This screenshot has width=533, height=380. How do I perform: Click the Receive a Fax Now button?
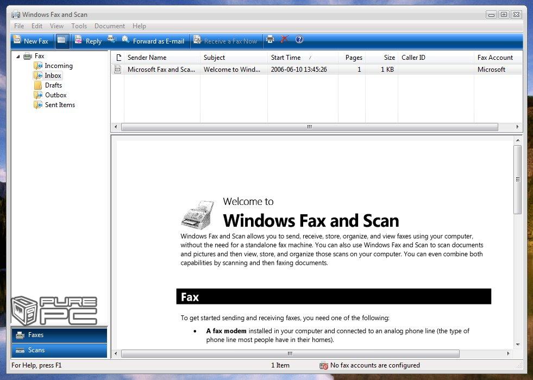click(x=225, y=41)
